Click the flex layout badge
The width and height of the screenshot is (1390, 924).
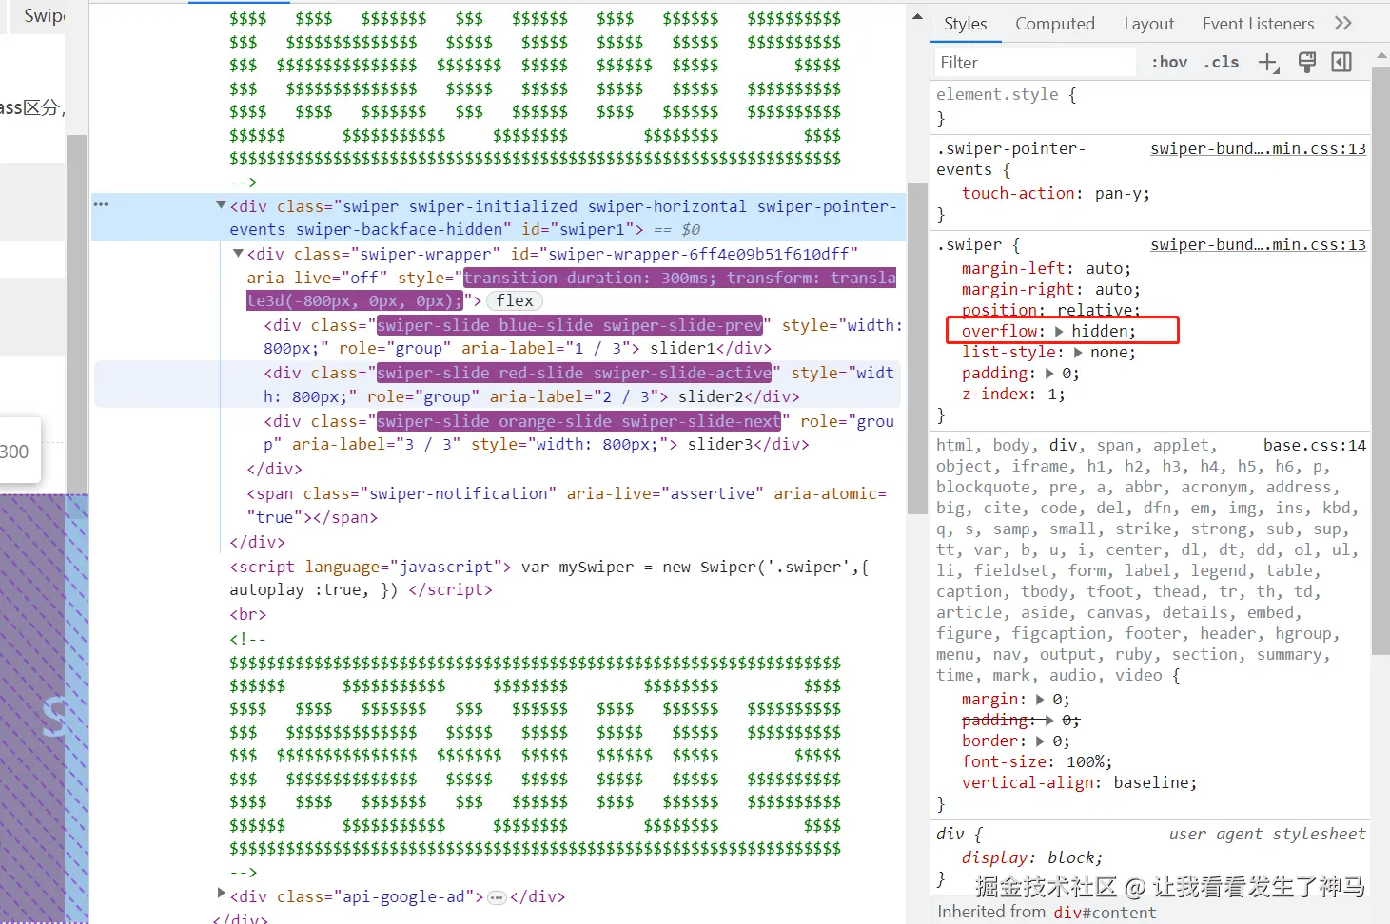[515, 300]
